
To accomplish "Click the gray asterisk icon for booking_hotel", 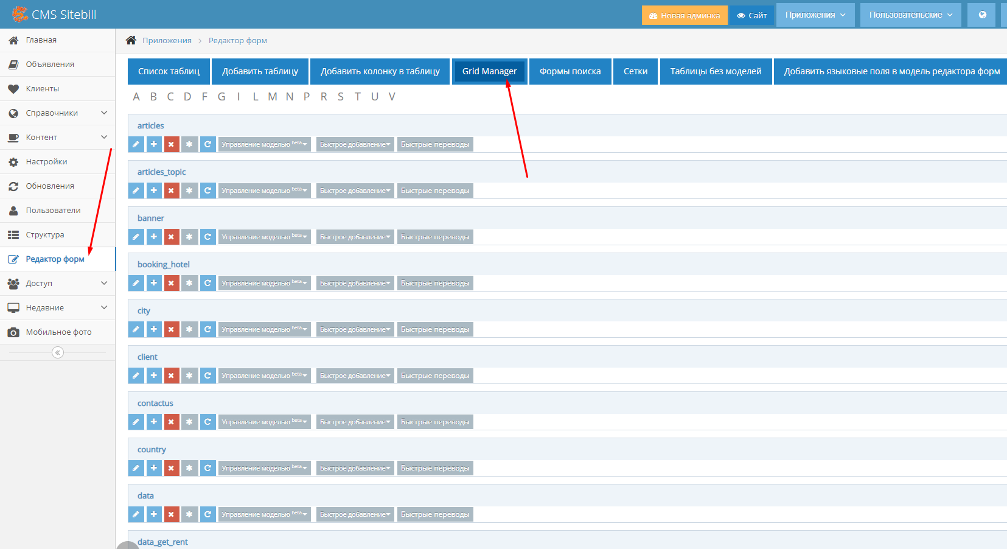I will pyautogui.click(x=189, y=283).
